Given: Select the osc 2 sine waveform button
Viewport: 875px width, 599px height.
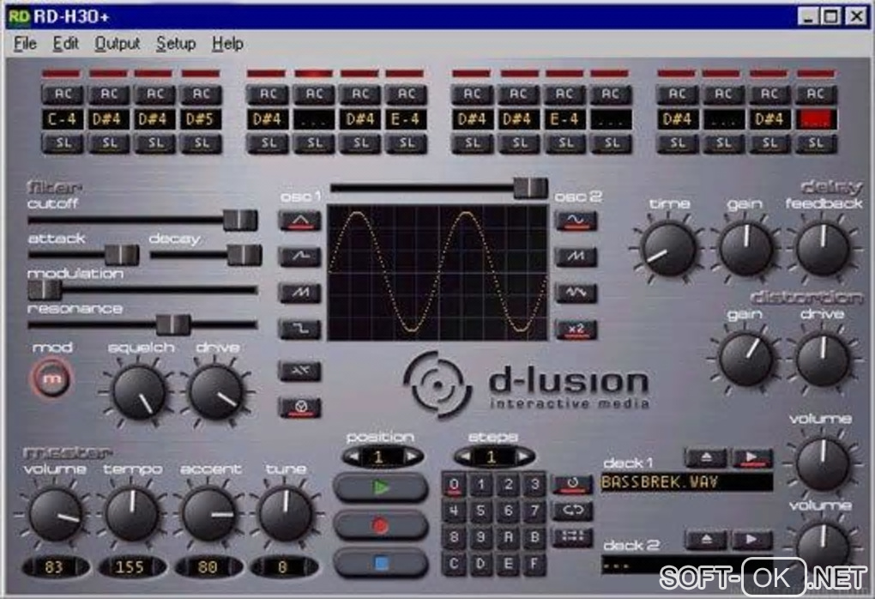Looking at the screenshot, I should click(576, 221).
